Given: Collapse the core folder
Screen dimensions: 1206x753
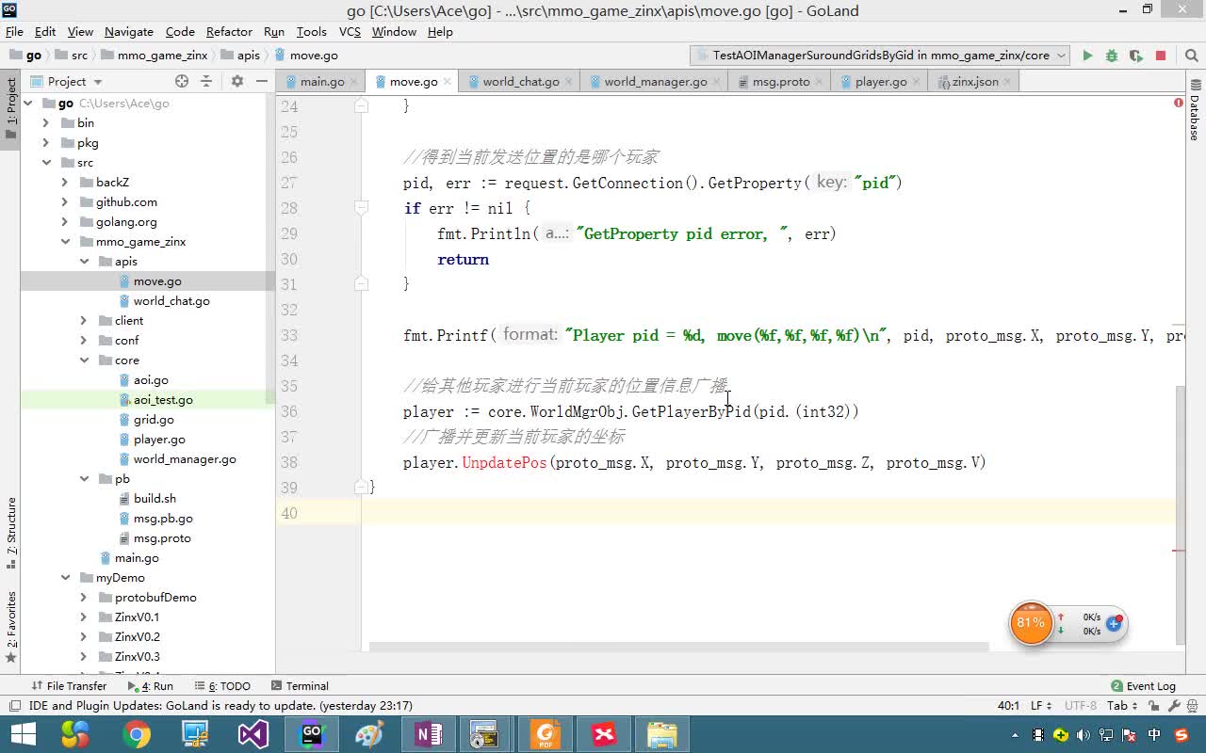Looking at the screenshot, I should click(x=84, y=360).
